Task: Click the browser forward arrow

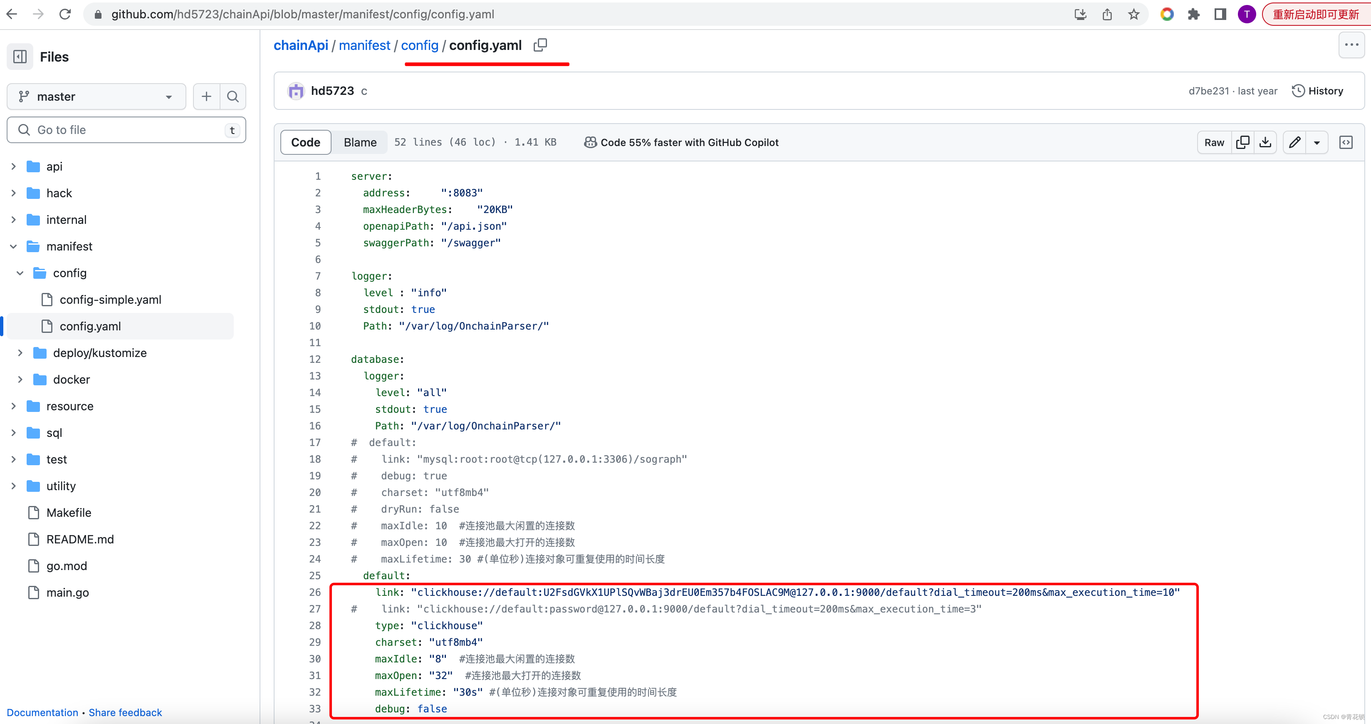Action: (38, 15)
